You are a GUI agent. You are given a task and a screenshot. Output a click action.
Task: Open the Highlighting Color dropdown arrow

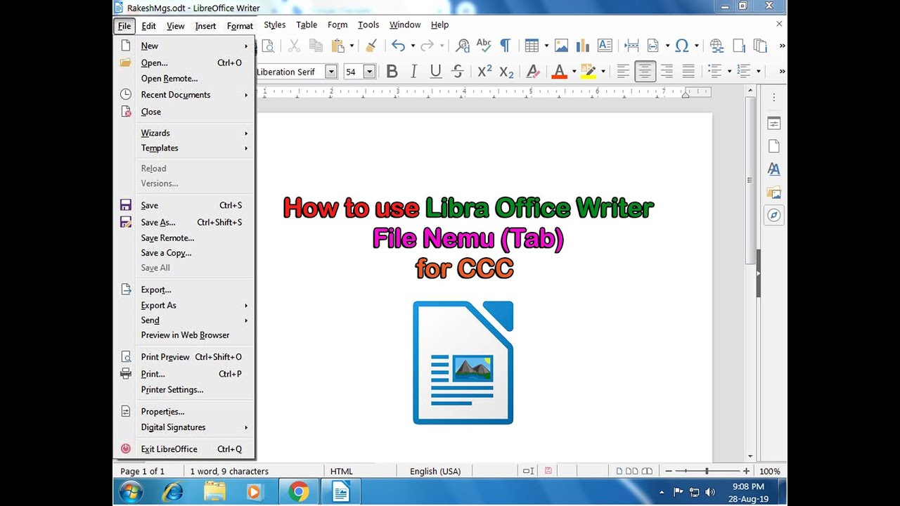click(x=603, y=71)
